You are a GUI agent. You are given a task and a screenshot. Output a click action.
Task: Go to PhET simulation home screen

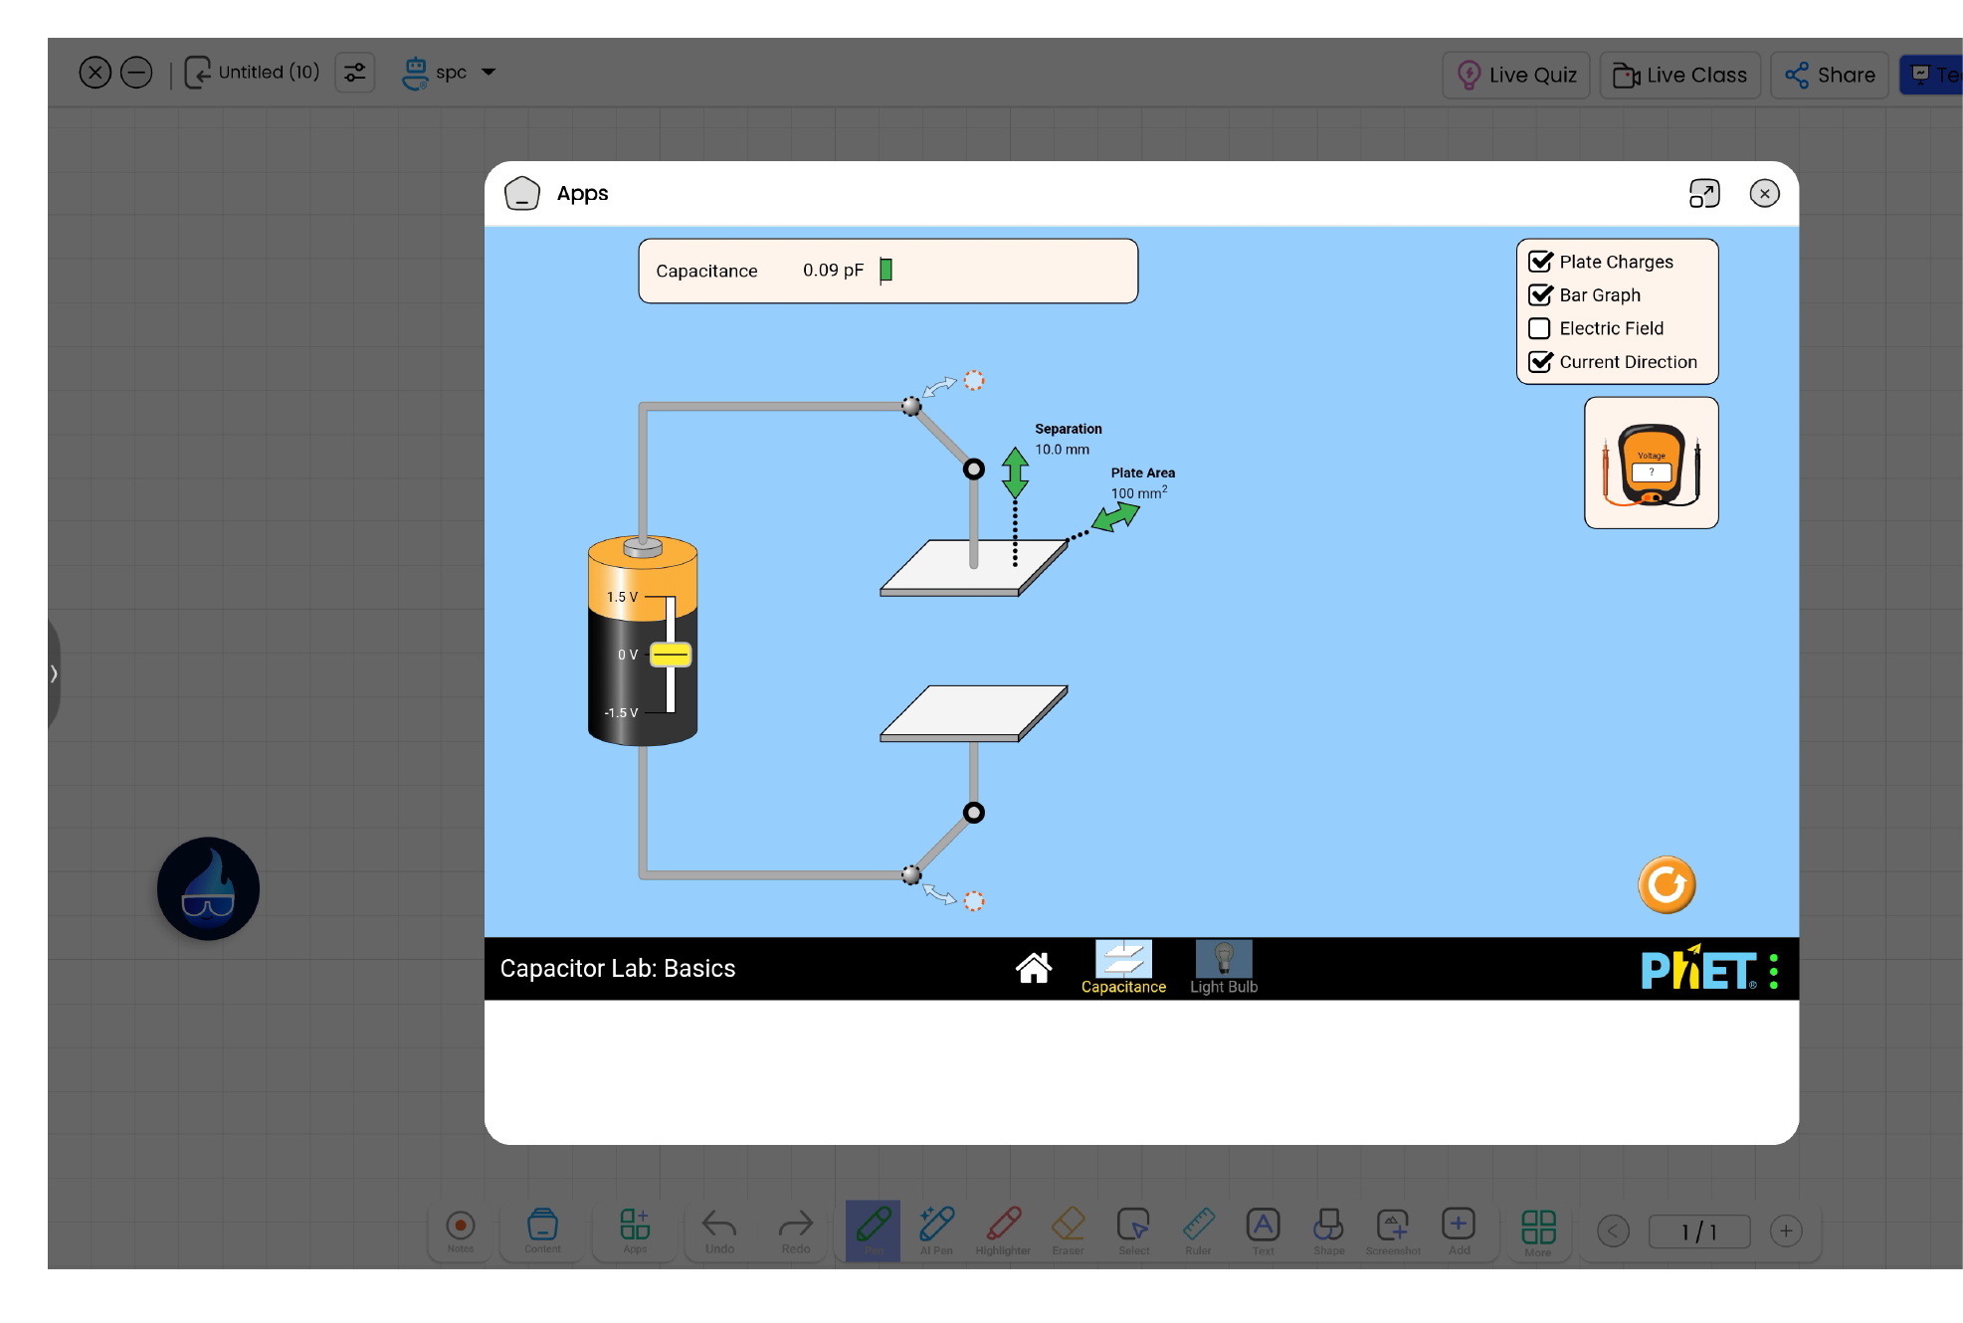coord(1033,968)
